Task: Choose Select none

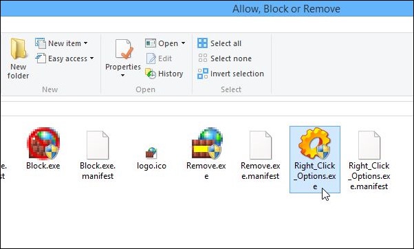Action: [x=225, y=58]
